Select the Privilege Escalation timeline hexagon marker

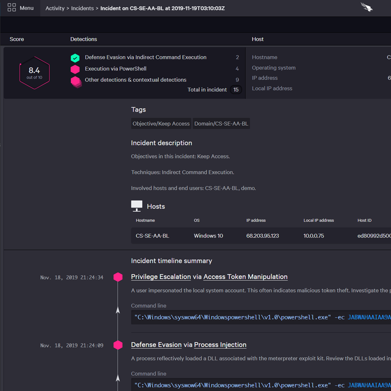coord(117,277)
